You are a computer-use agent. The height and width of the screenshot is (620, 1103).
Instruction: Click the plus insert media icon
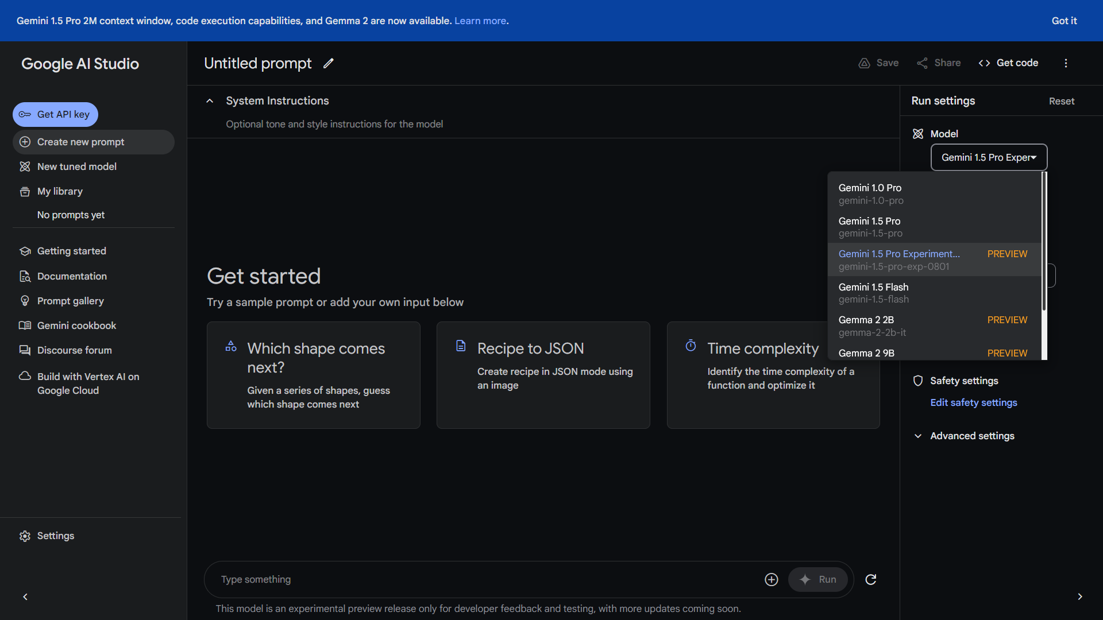[772, 580]
